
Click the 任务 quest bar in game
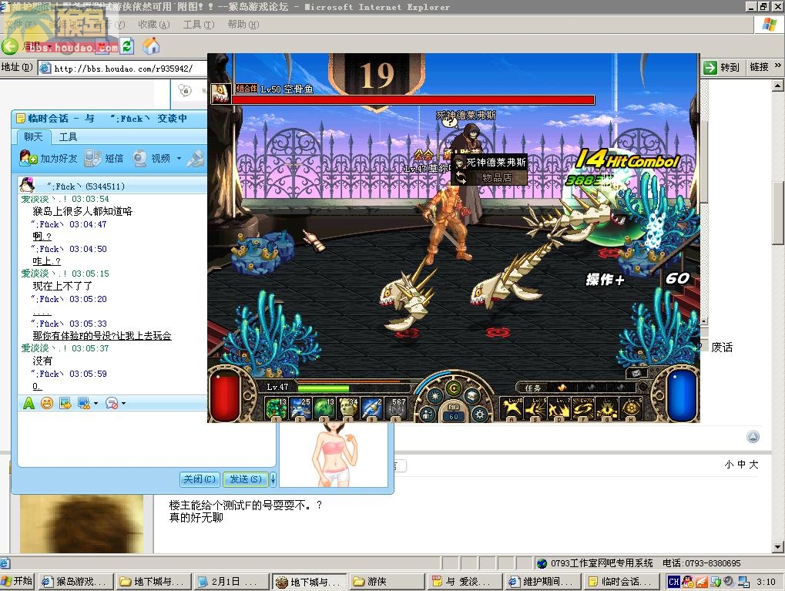[x=574, y=387]
